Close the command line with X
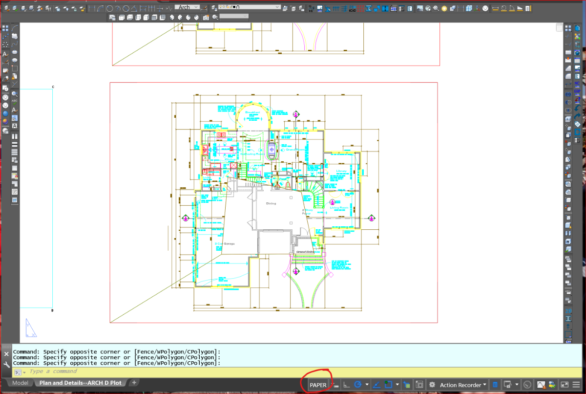 click(x=6, y=354)
